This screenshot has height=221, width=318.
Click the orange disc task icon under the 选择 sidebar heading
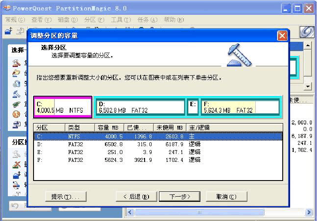pyautogui.click(x=17, y=114)
